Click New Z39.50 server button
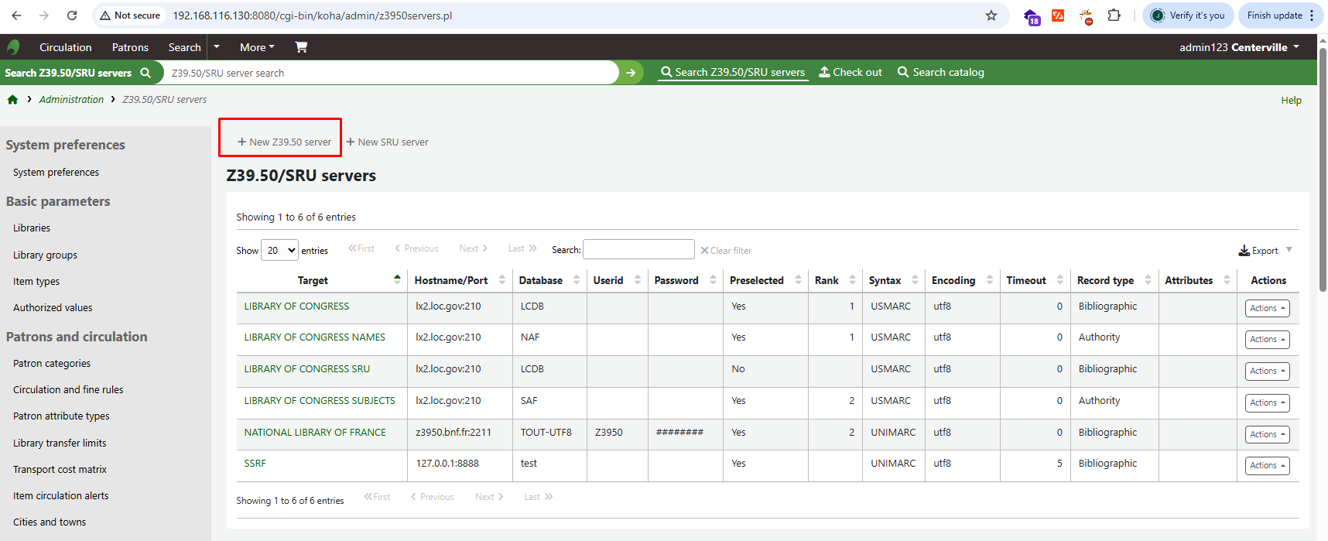The image size is (1328, 541). 284,142
